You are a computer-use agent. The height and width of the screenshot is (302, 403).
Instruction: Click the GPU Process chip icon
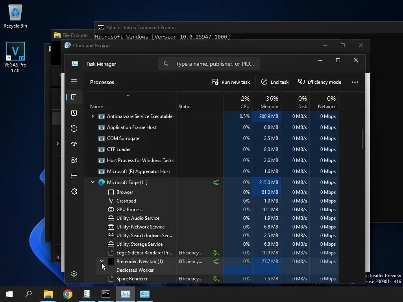tap(111, 210)
